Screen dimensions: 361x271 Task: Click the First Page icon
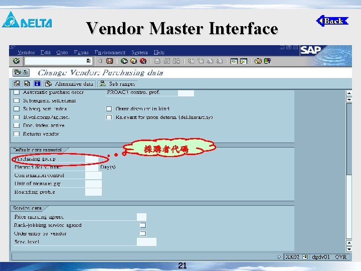tap(191, 61)
